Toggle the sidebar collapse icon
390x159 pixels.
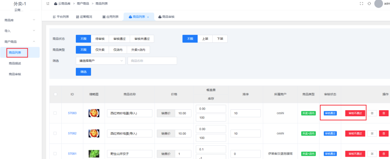coord(47,3)
